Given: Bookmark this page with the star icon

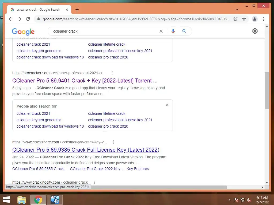Looking at the screenshot, I should pos(244,19).
